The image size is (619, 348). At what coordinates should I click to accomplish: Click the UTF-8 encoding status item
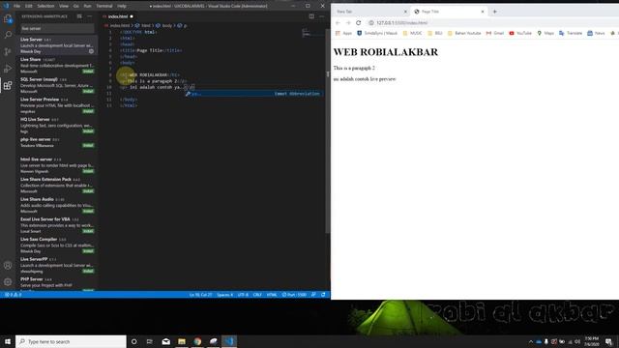pyautogui.click(x=243, y=294)
